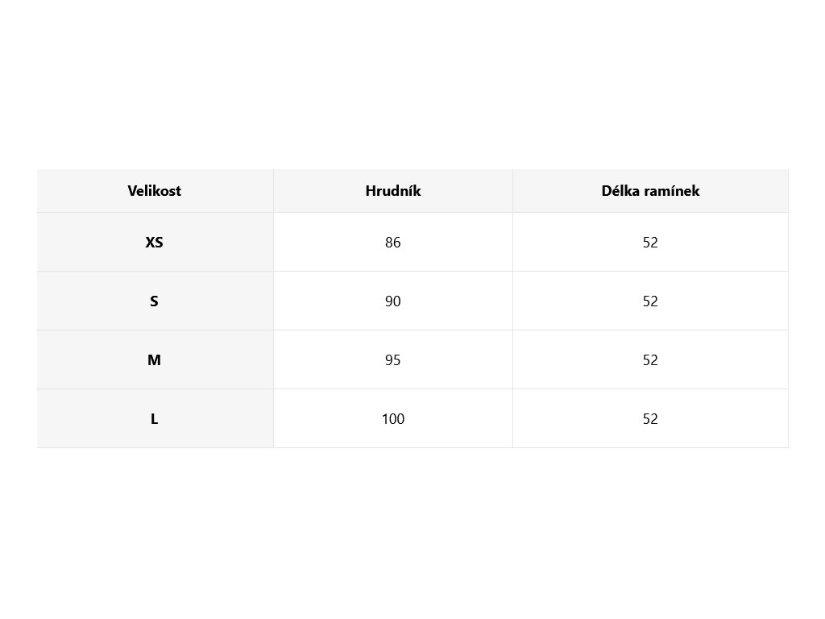Select chest value 90 for S
Image resolution: width=825 pixels, height=619 pixels.
[392, 301]
